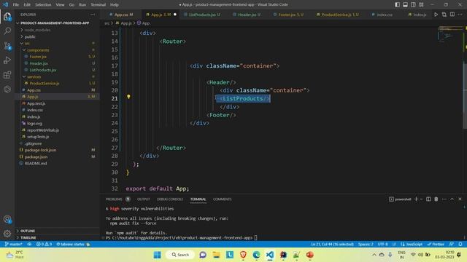The width and height of the screenshot is (467, 262).
Task: Open terminal panel More Actions ellipsis
Action: 444,199
